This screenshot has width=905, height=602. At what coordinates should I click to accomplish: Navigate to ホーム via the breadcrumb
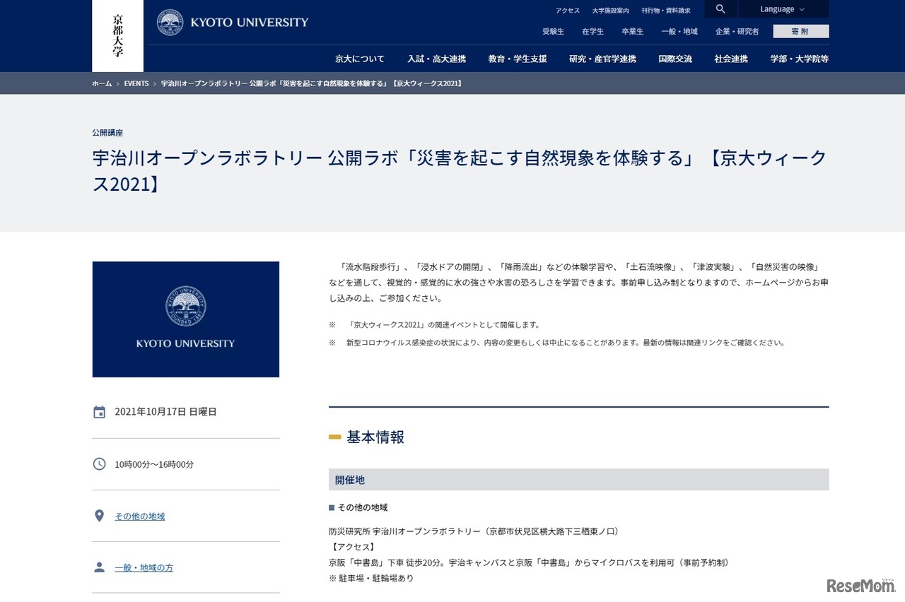tap(101, 83)
